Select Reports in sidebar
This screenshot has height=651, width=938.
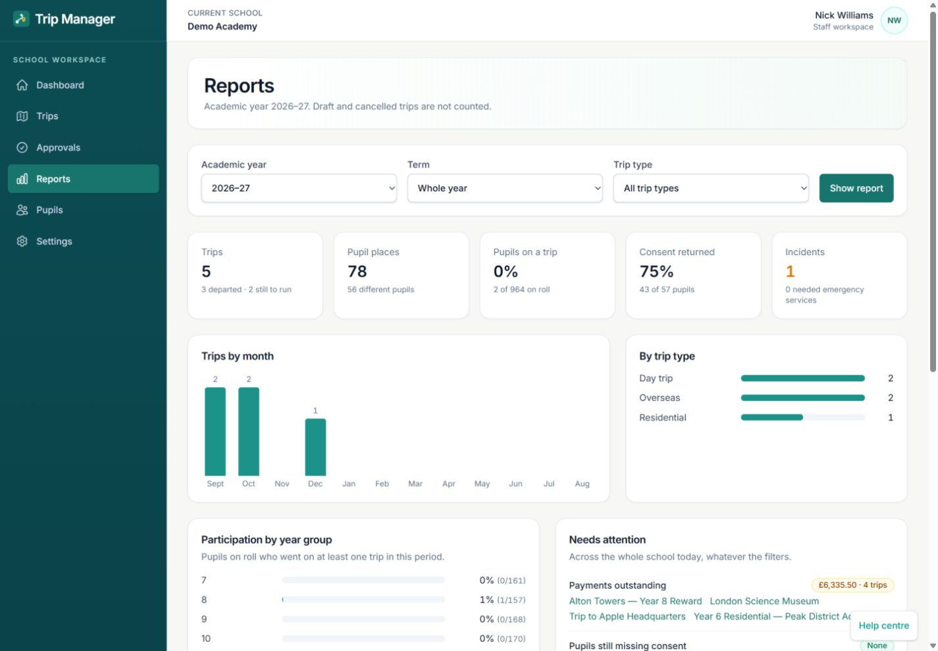click(x=84, y=179)
